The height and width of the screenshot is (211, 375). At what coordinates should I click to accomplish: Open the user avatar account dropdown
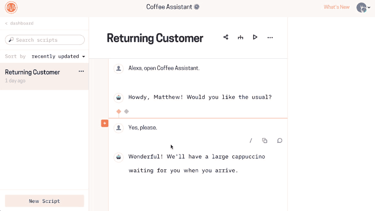pos(363,7)
